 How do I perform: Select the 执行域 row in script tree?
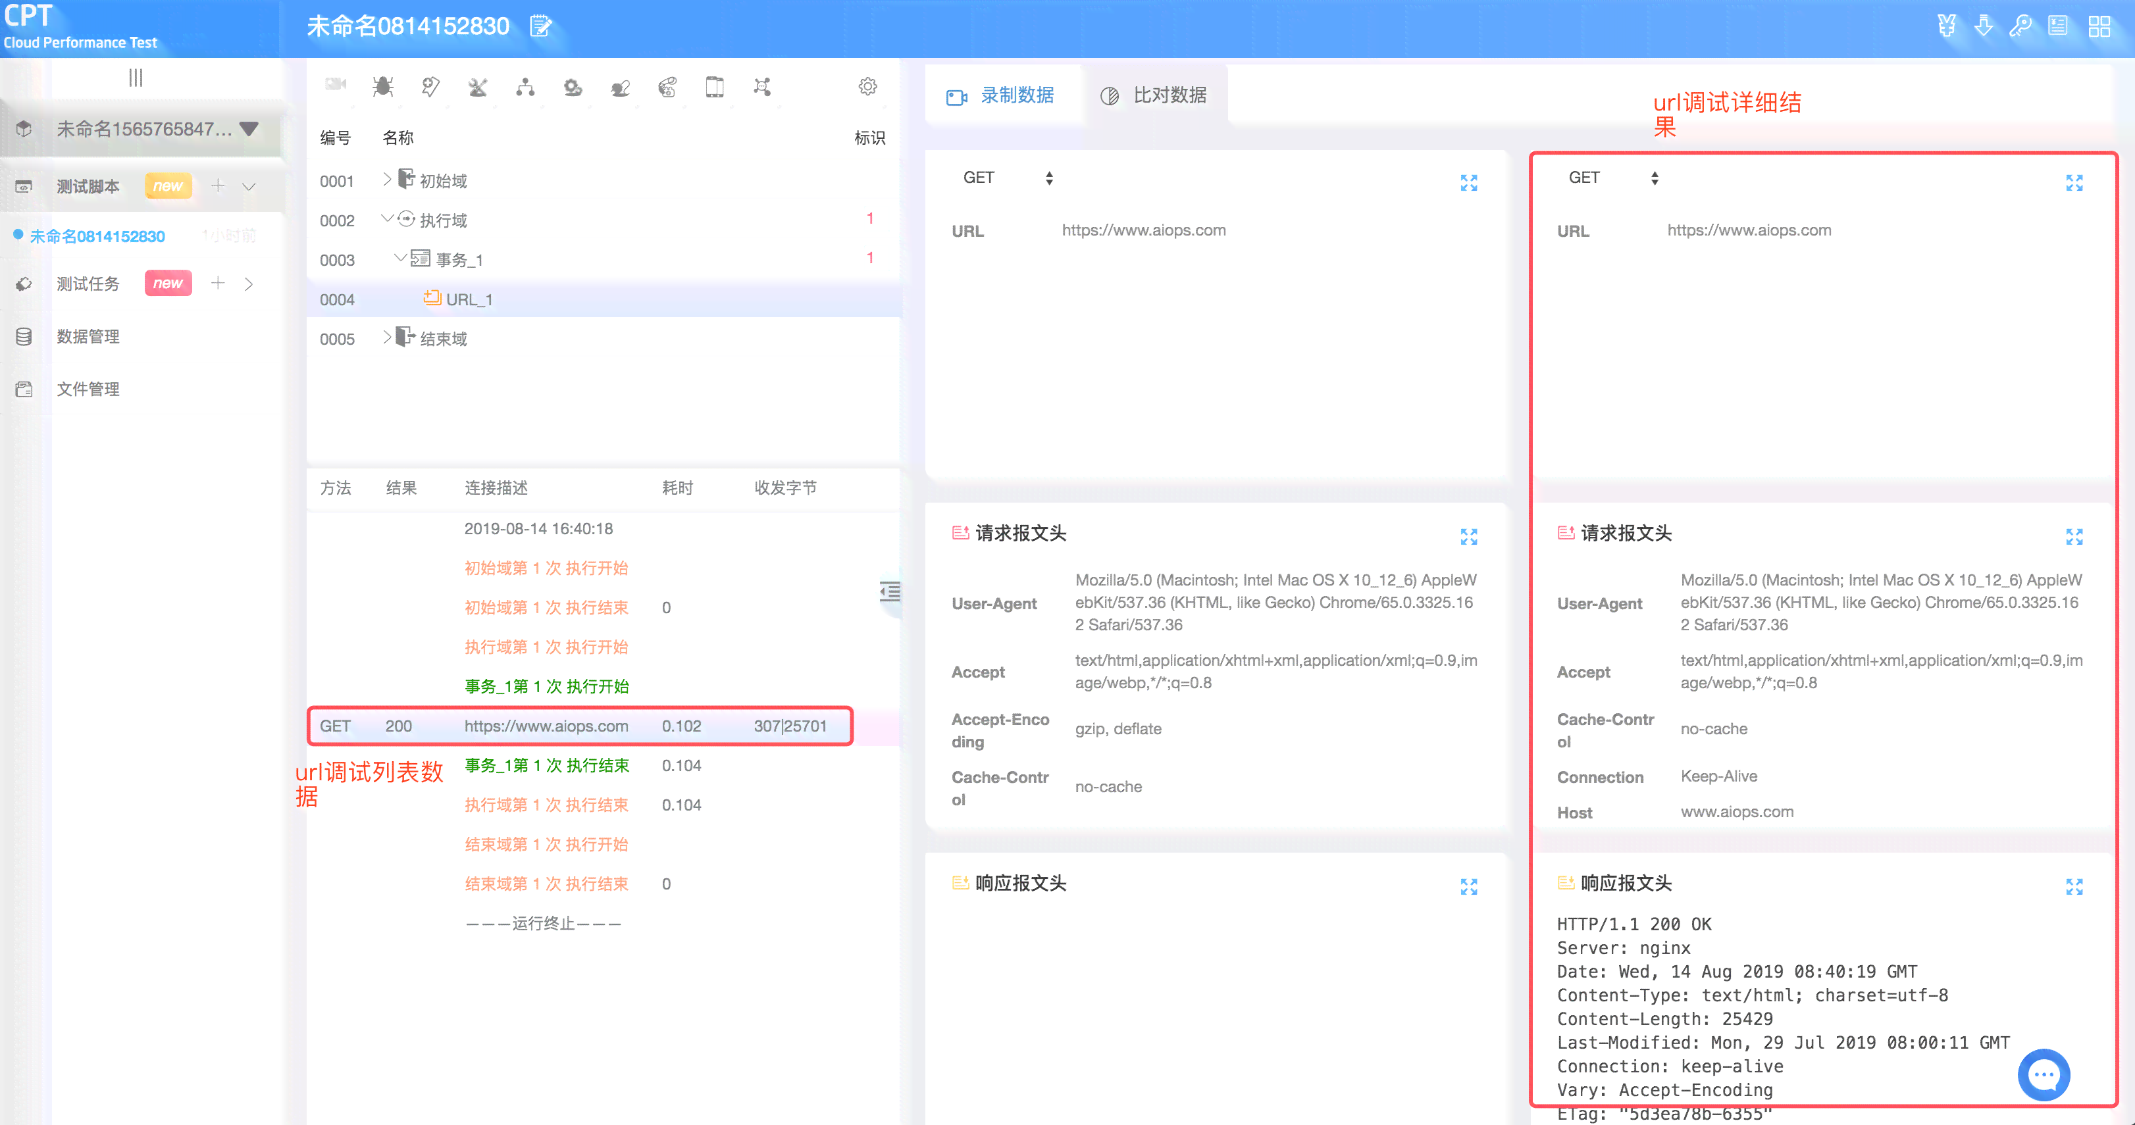coord(604,220)
